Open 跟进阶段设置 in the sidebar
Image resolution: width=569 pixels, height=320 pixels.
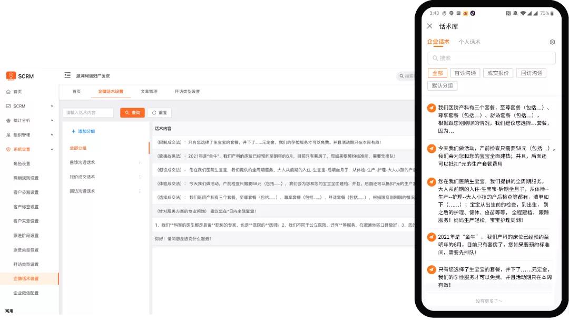tap(26, 236)
